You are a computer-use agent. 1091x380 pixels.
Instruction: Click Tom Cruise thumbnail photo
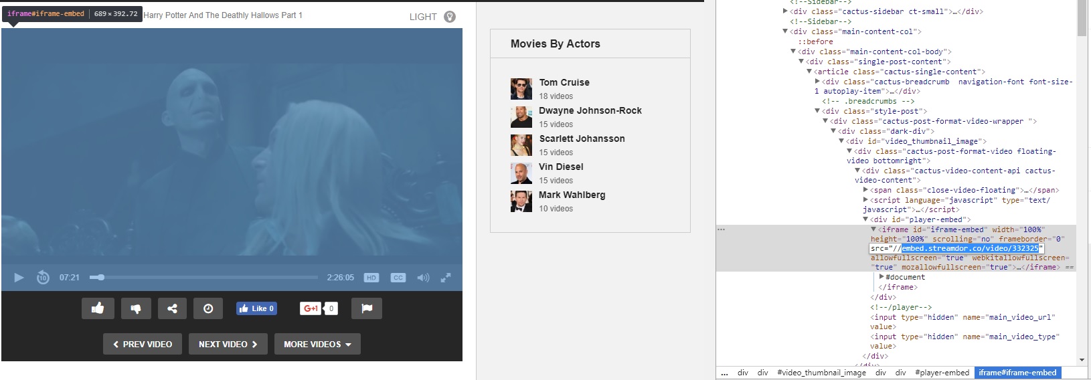tap(521, 89)
